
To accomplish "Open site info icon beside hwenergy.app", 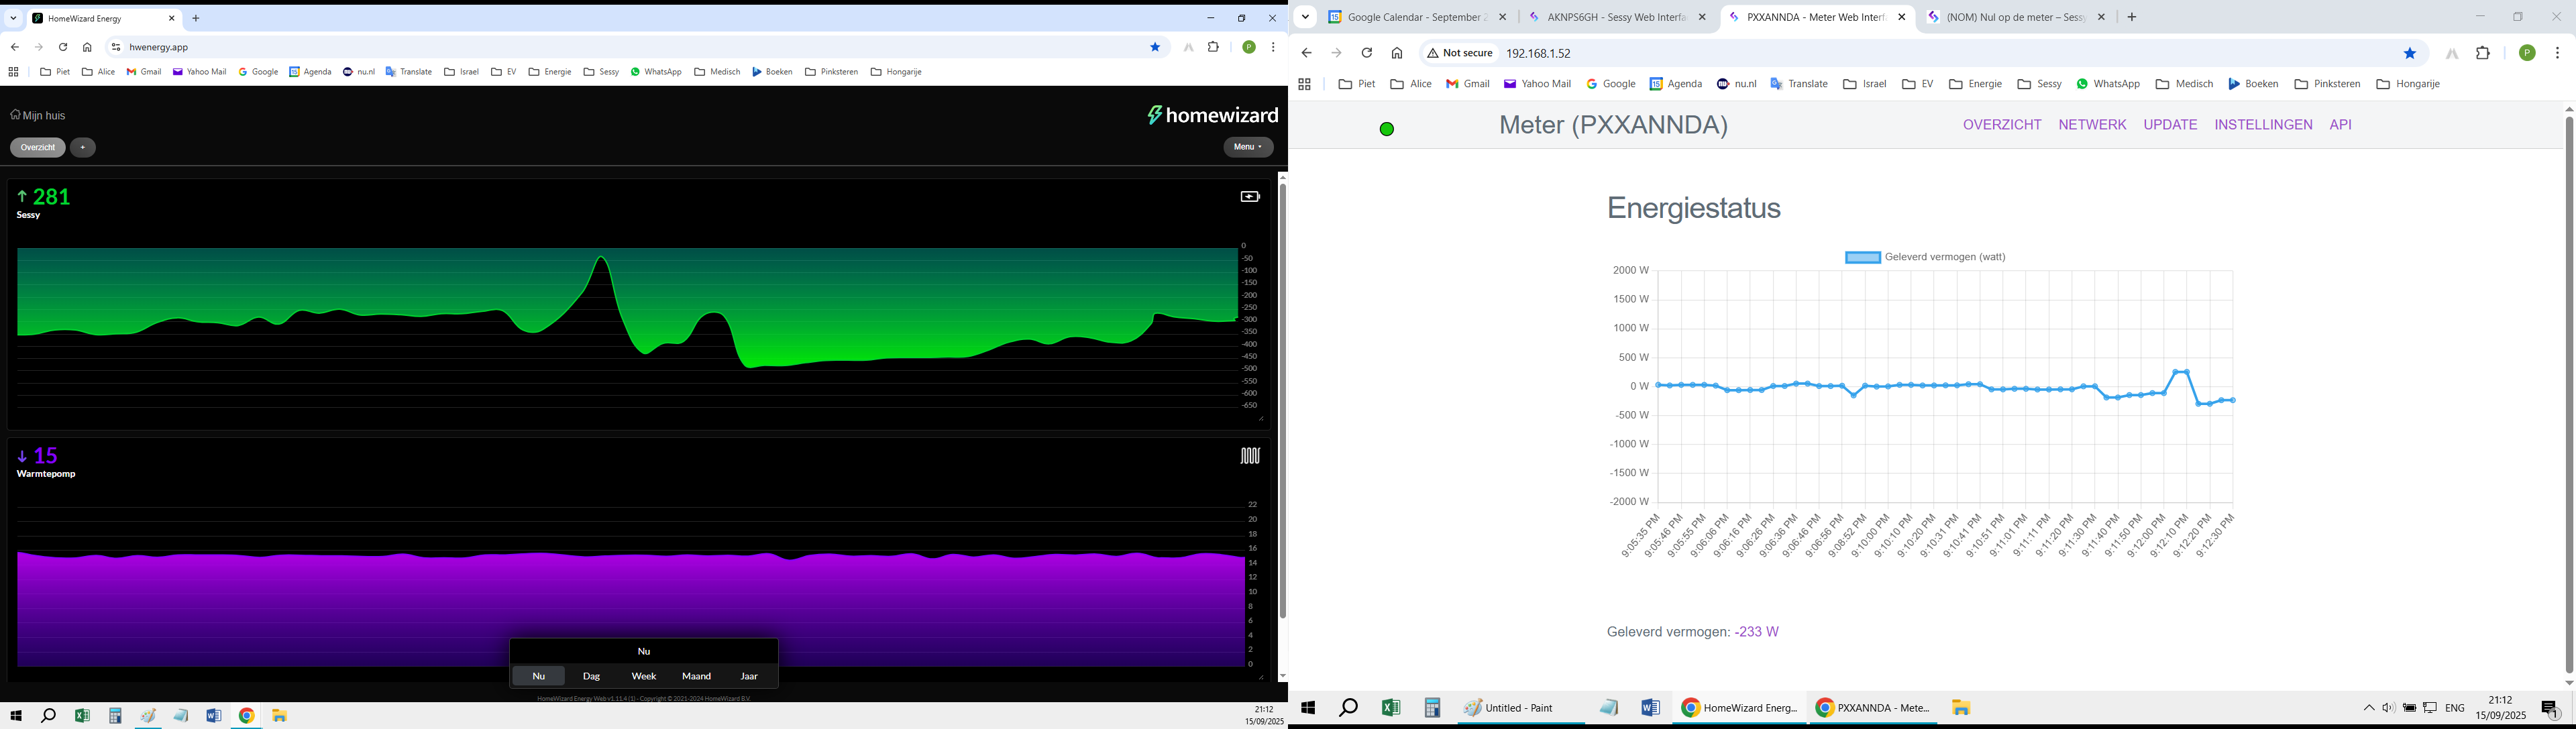I will [116, 47].
